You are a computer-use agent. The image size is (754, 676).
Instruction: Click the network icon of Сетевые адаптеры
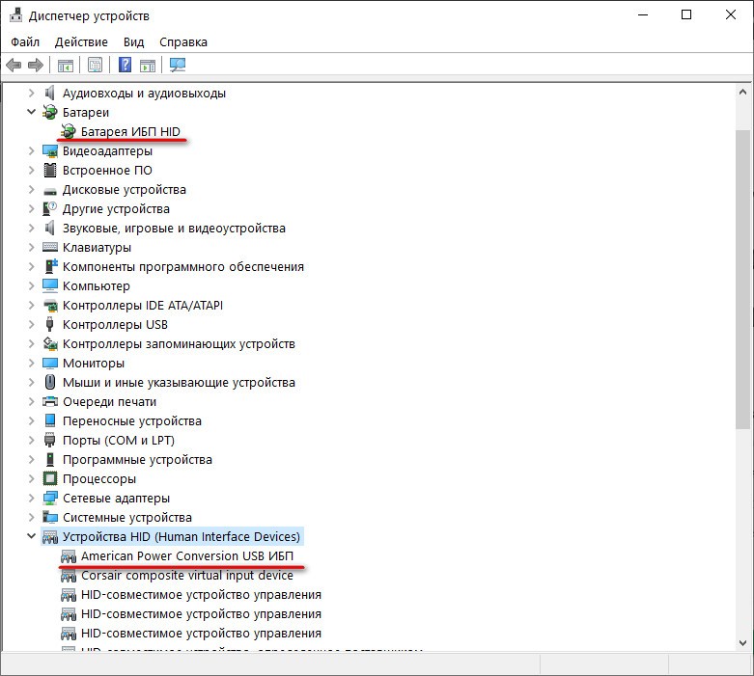click(x=50, y=498)
